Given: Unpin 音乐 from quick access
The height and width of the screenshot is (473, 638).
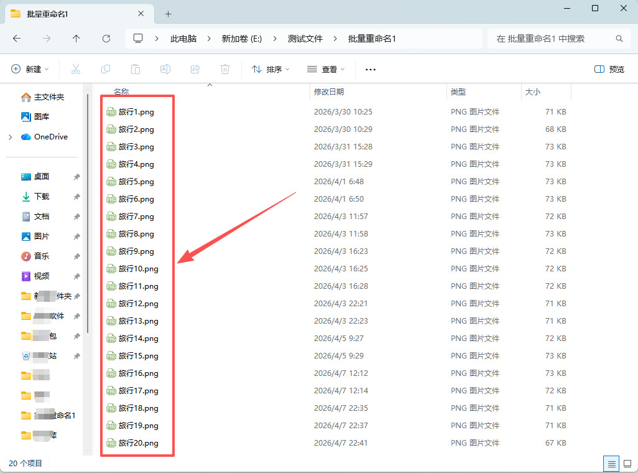Looking at the screenshot, I should [x=76, y=256].
